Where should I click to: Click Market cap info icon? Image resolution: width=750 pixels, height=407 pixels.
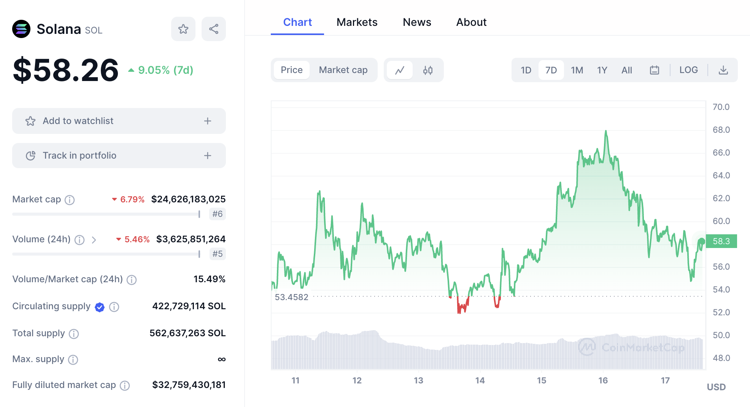pyautogui.click(x=70, y=200)
